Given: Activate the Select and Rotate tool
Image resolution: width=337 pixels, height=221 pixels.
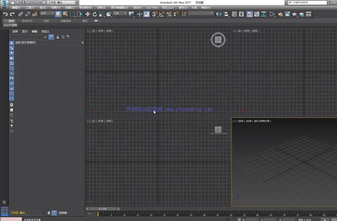Looking at the screenshot, I should (x=94, y=14).
